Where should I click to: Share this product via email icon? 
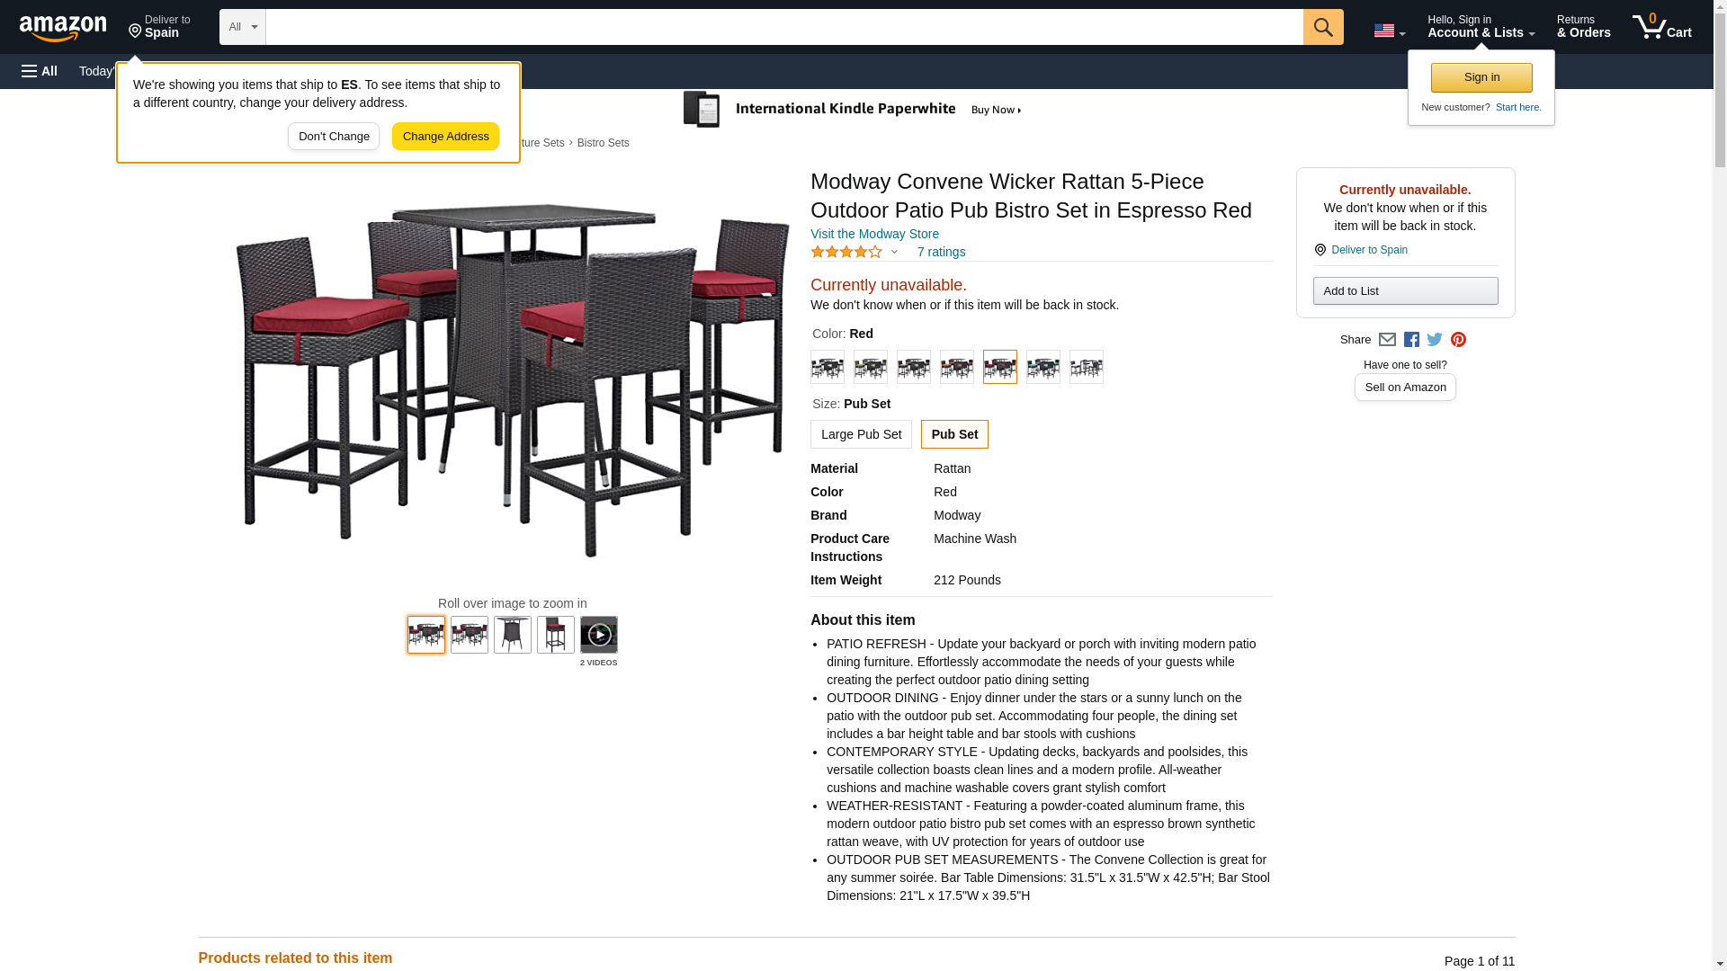[1387, 340]
